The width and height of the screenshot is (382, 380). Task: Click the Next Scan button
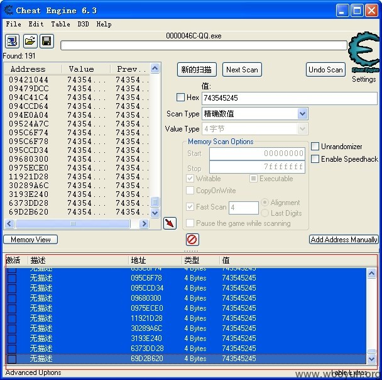[x=242, y=70]
